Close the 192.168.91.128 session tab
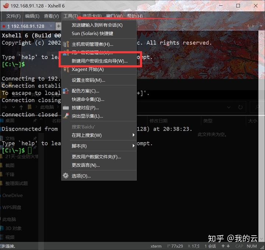 (51, 26)
